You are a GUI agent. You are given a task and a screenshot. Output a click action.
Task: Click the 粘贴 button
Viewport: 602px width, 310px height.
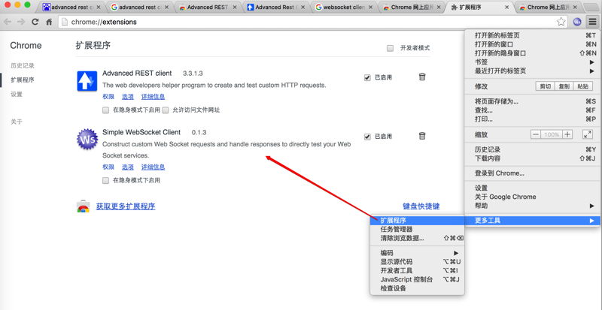(x=582, y=86)
